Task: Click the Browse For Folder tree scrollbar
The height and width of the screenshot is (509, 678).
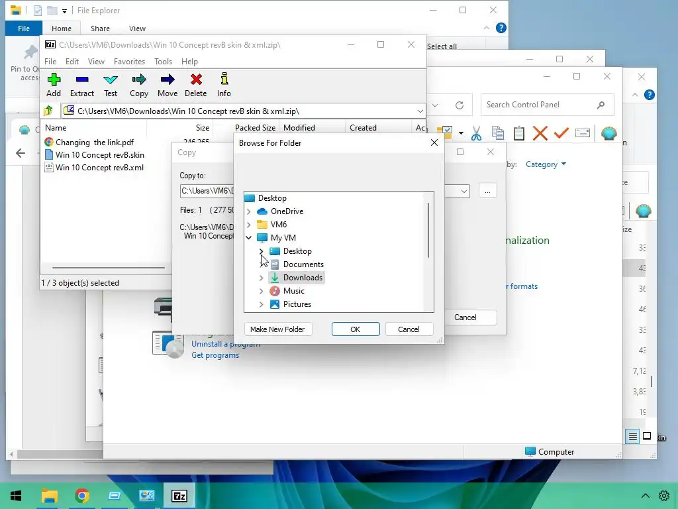Action: (x=428, y=230)
